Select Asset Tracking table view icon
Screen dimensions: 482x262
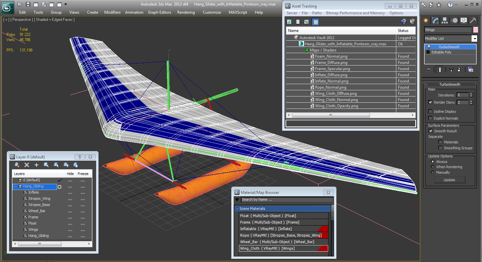coord(315,22)
